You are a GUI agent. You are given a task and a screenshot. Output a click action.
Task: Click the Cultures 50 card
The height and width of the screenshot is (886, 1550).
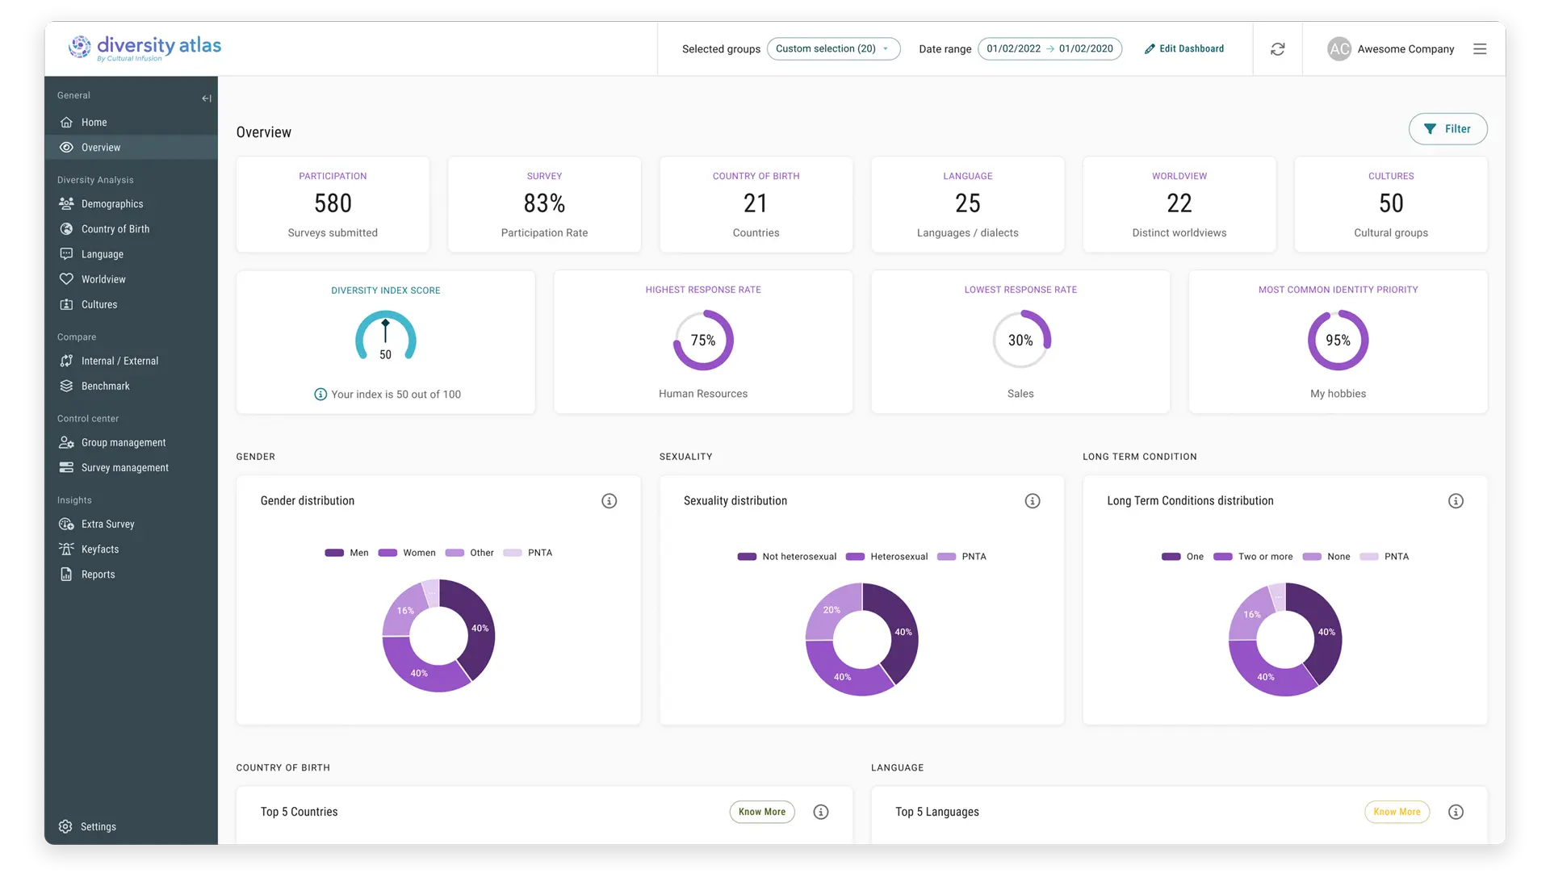[1391, 204]
